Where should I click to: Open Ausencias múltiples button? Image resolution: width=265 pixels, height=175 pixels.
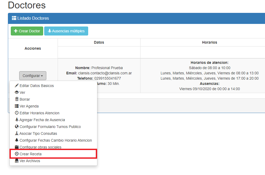click(x=66, y=31)
